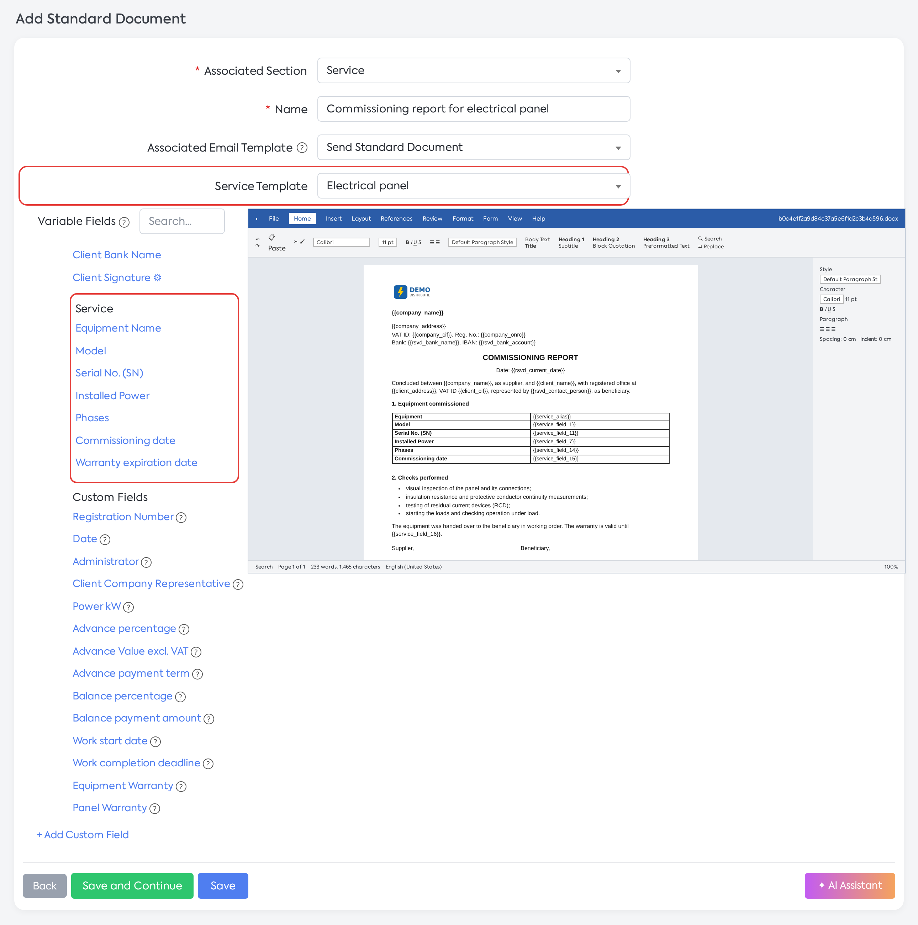
Task: Click the Search magnifier in editor toolbar
Action: 700,238
